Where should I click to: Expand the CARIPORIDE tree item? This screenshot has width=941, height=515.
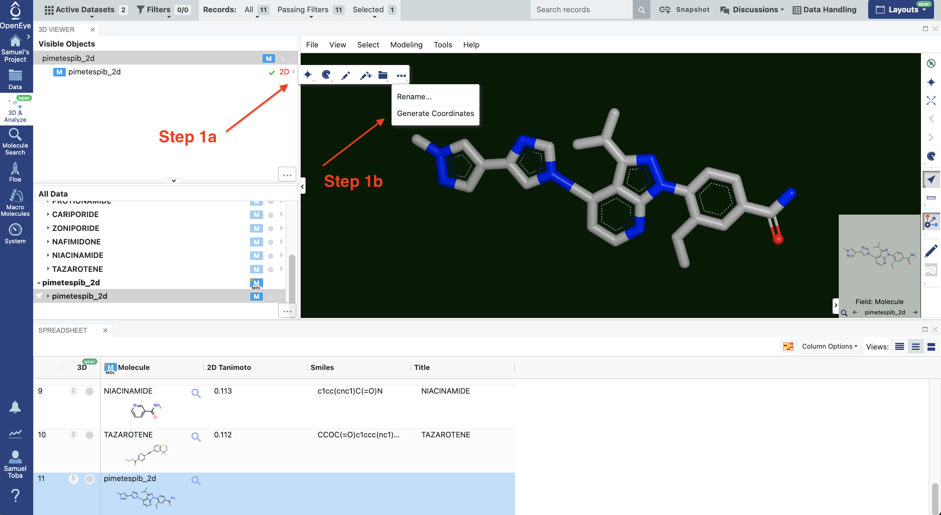pos(48,214)
